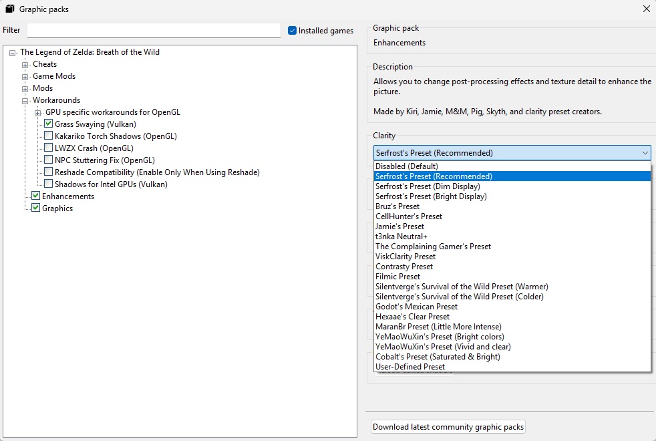Viewport: 656px width, 441px height.
Task: Select The Legend of Zelda: Breath of the Wild
Action: click(x=90, y=52)
